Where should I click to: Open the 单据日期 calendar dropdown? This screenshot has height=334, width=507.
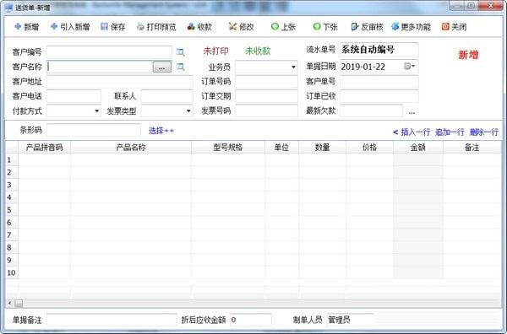pyautogui.click(x=410, y=67)
